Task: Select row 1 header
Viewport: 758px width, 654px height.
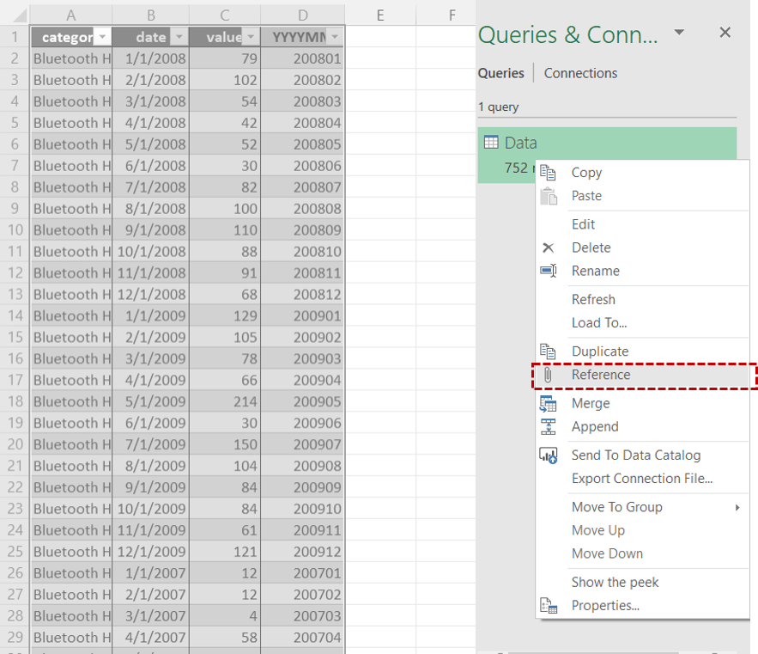Action: (15, 37)
